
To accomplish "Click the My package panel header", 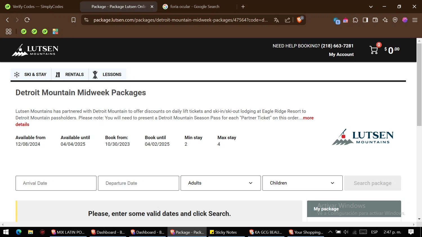I will click(354, 209).
